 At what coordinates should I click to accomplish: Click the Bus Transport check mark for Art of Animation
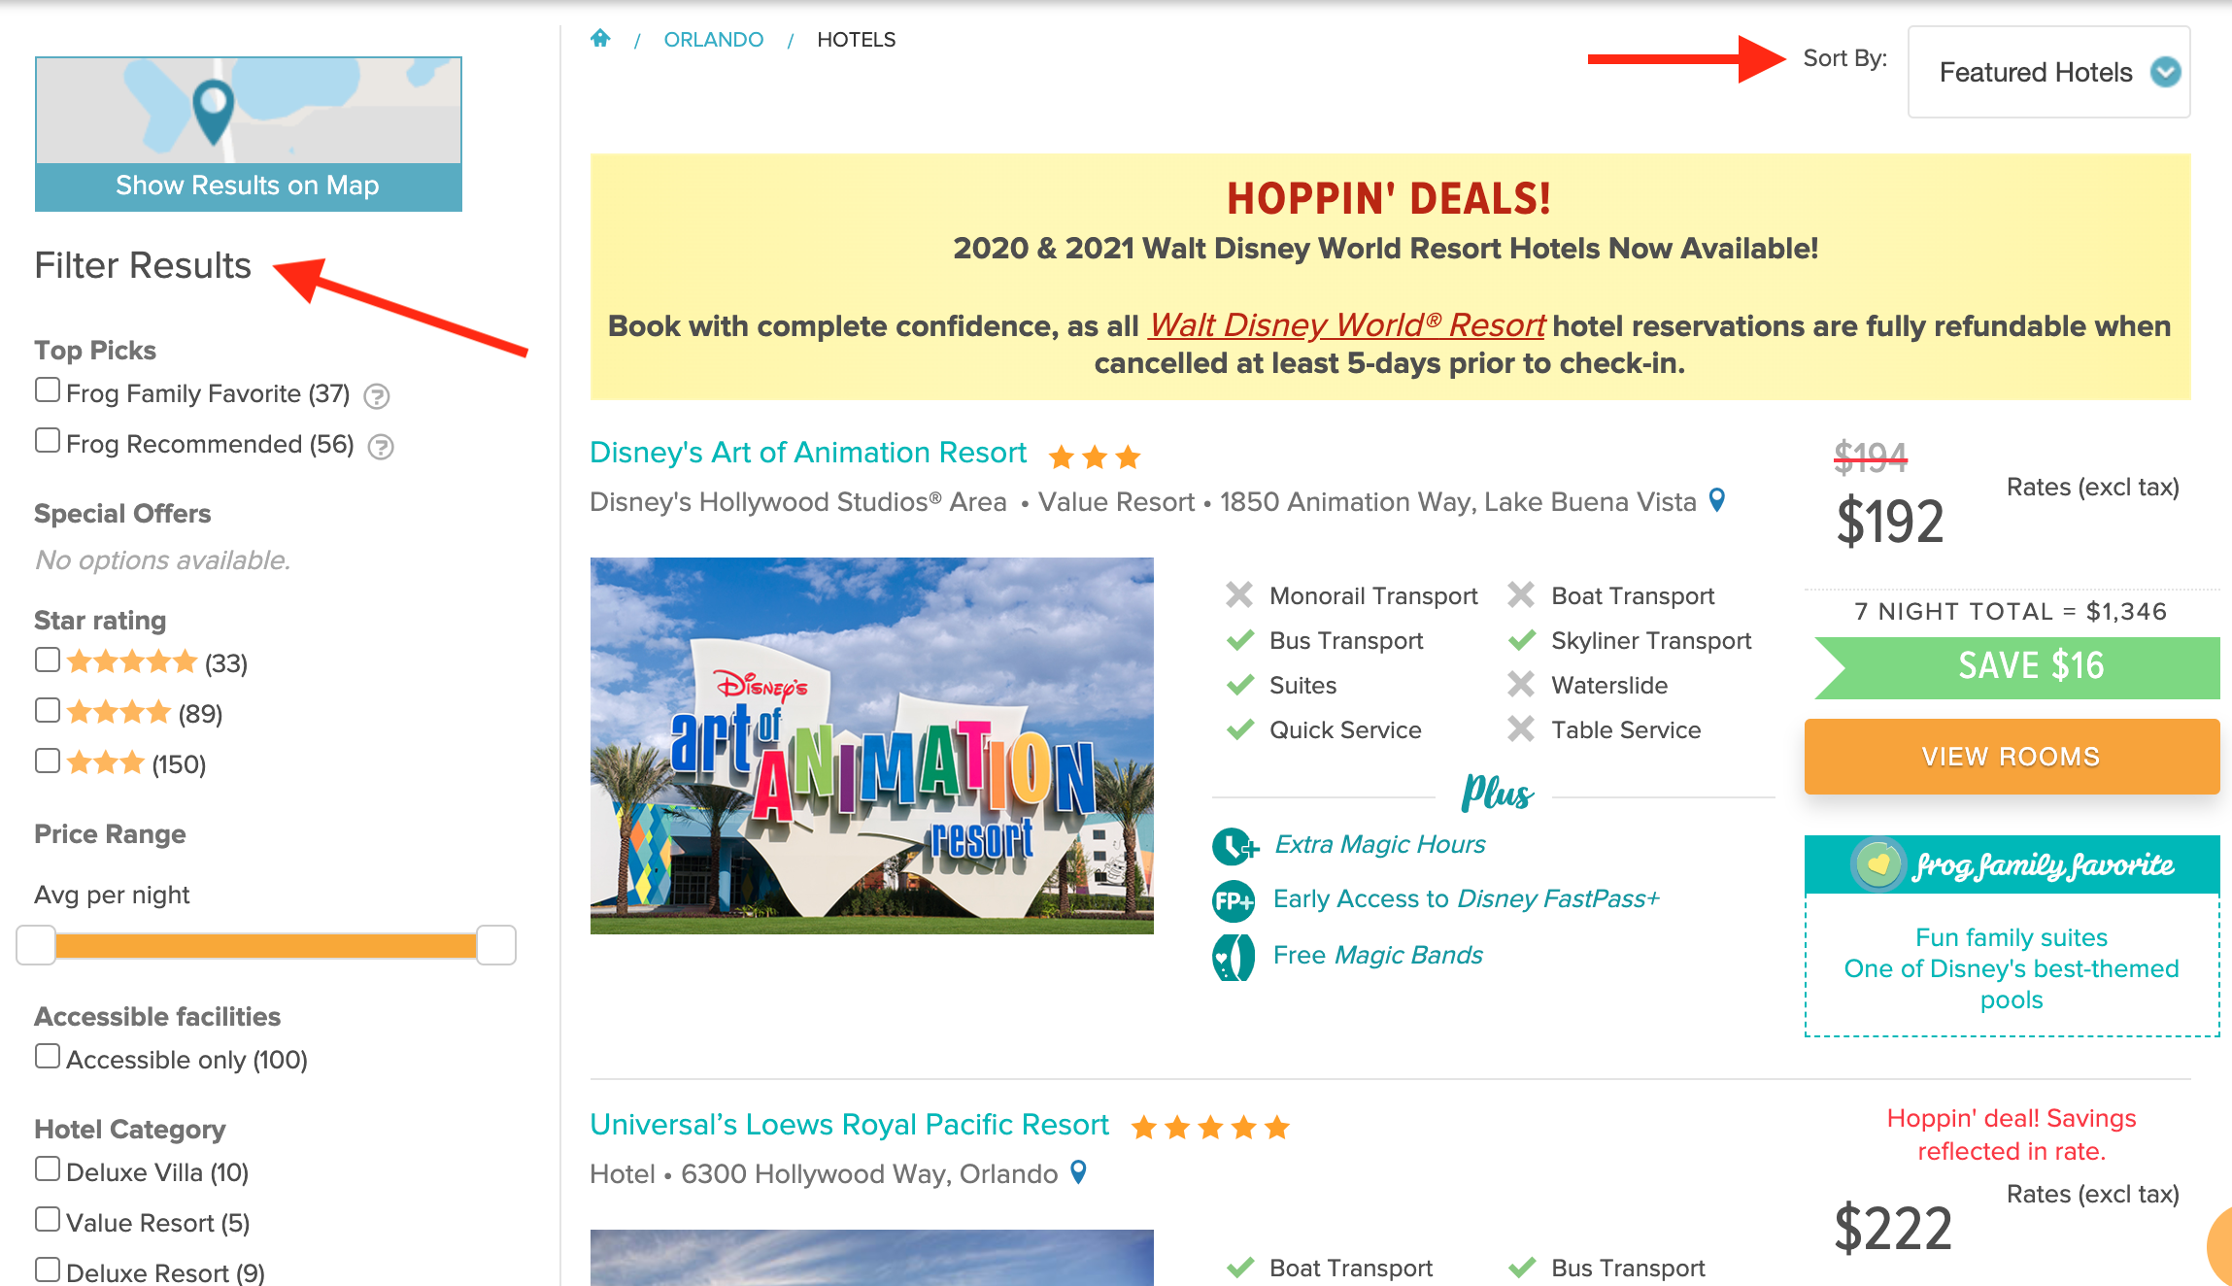(x=1240, y=641)
